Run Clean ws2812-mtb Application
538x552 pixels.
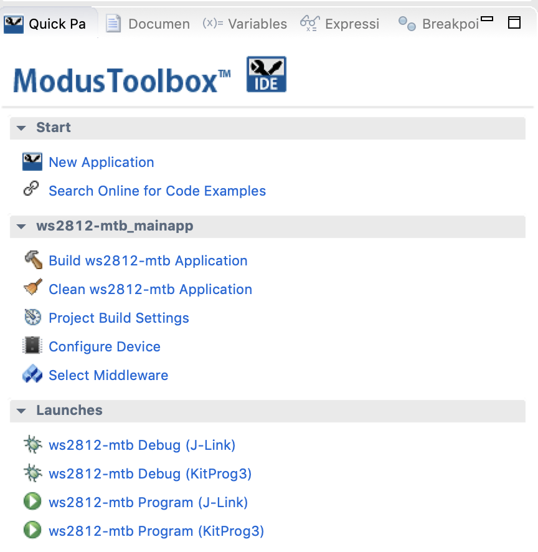pyautogui.click(x=151, y=289)
